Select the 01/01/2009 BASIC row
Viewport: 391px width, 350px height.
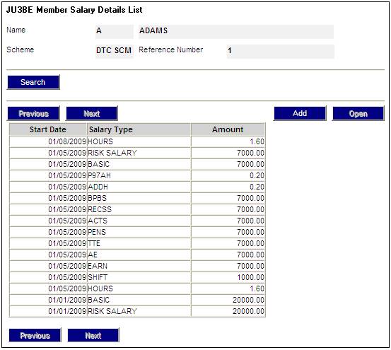point(137,300)
